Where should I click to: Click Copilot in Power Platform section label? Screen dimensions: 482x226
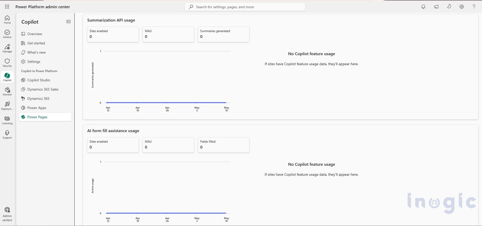tap(39, 71)
